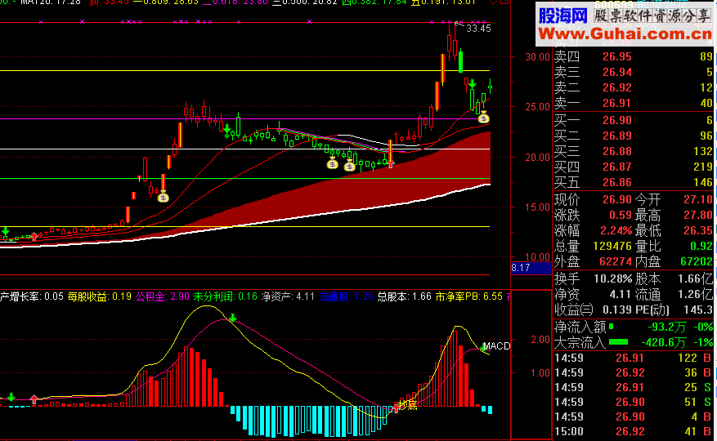Viewport: 717px width, 441px height.
Task: Click the red buy arrow under the tall mid-chart candle
Action: (391, 163)
